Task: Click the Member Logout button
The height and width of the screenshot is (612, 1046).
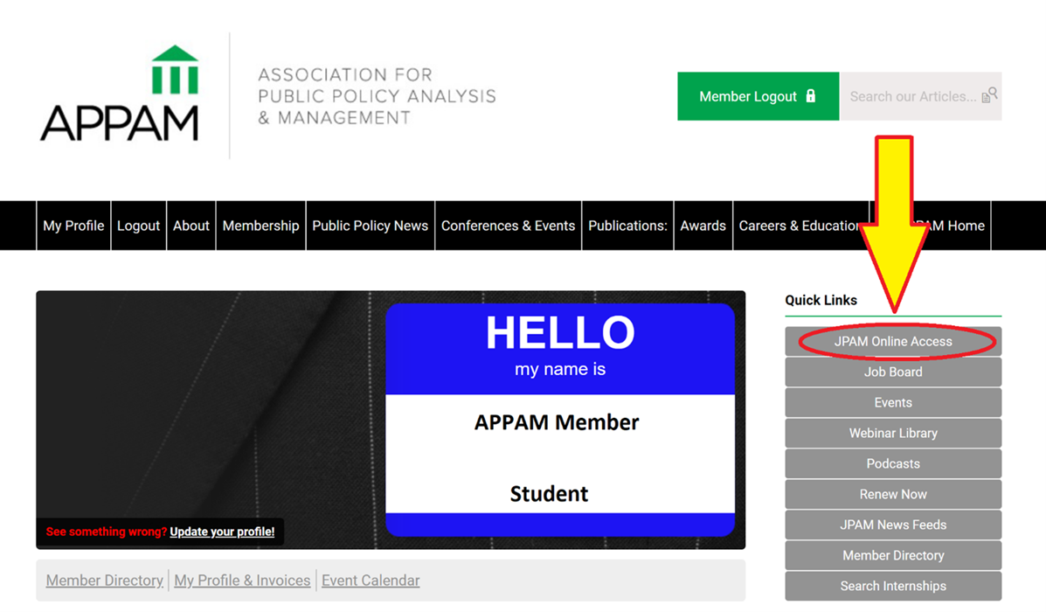Action: (x=758, y=96)
